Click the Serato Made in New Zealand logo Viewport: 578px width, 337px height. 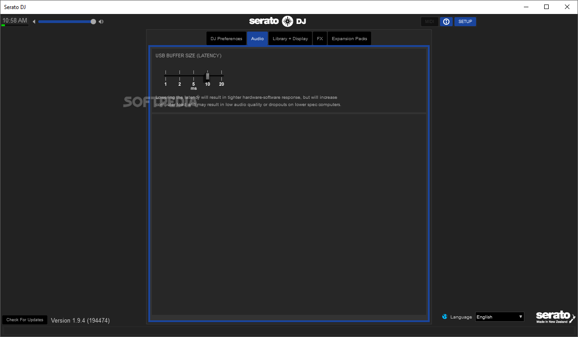pyautogui.click(x=555, y=317)
